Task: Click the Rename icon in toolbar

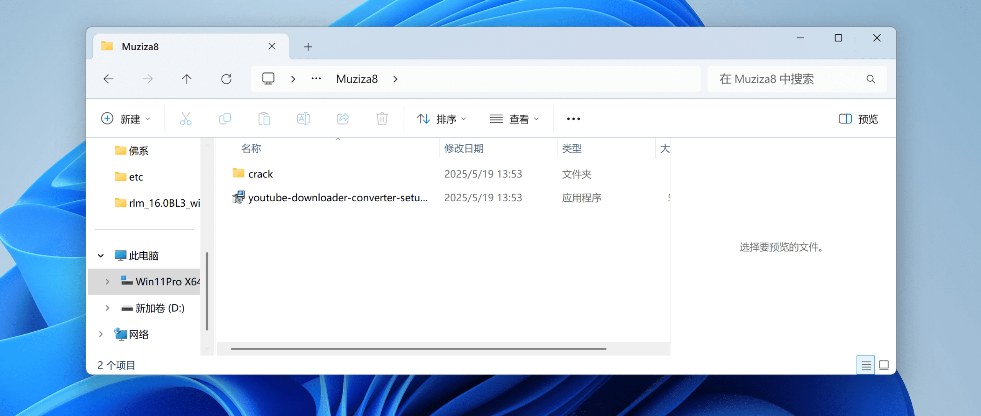Action: (303, 119)
